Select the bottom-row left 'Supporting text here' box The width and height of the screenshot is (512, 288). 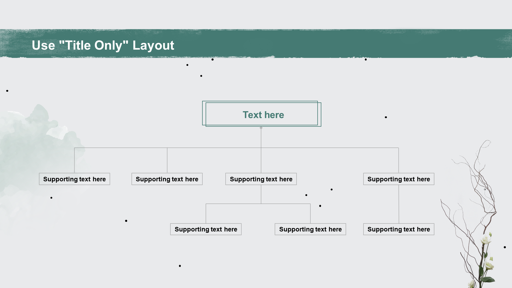[x=206, y=229]
